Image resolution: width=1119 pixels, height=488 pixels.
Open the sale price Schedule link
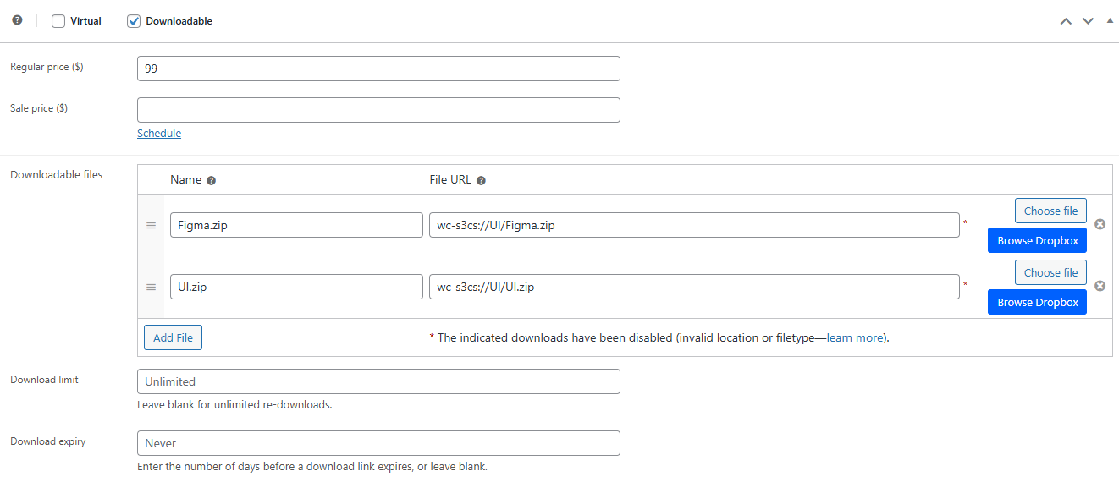pyautogui.click(x=159, y=134)
